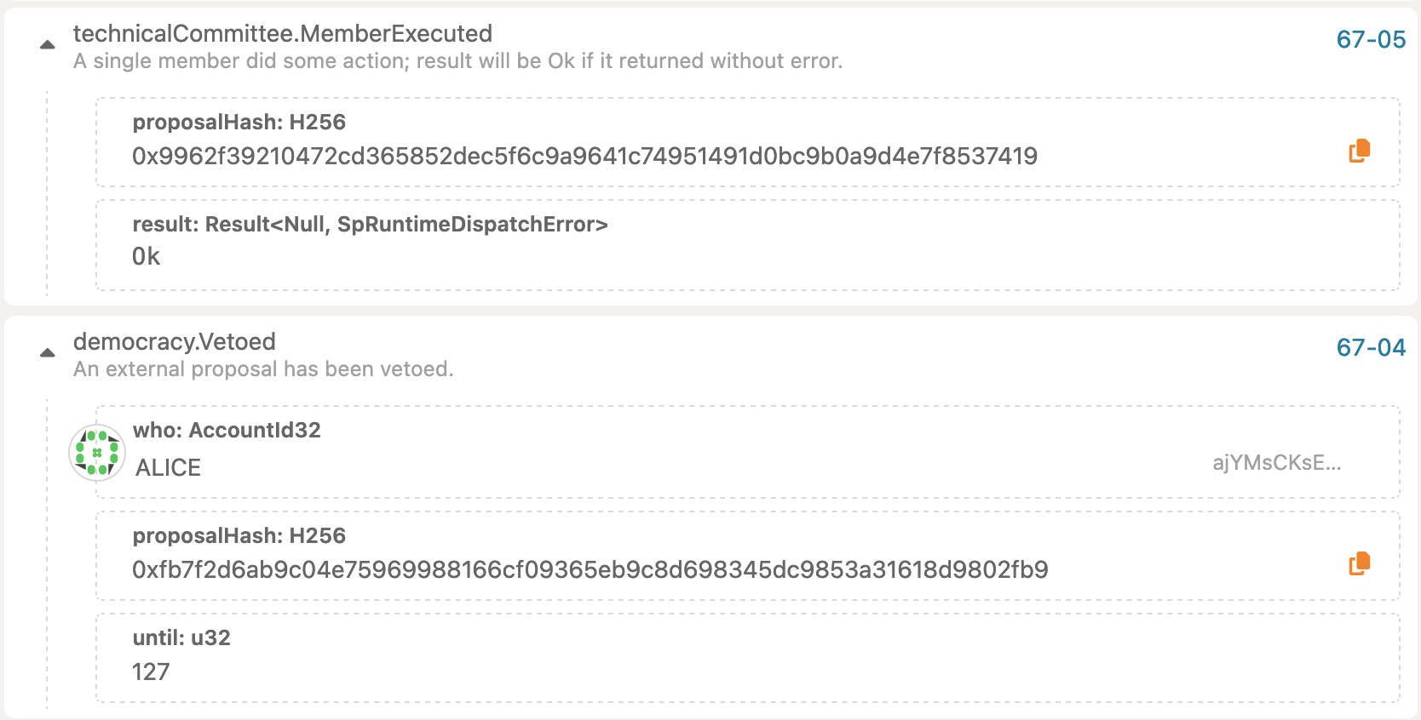Click the 'until: u32' label

point(181,638)
